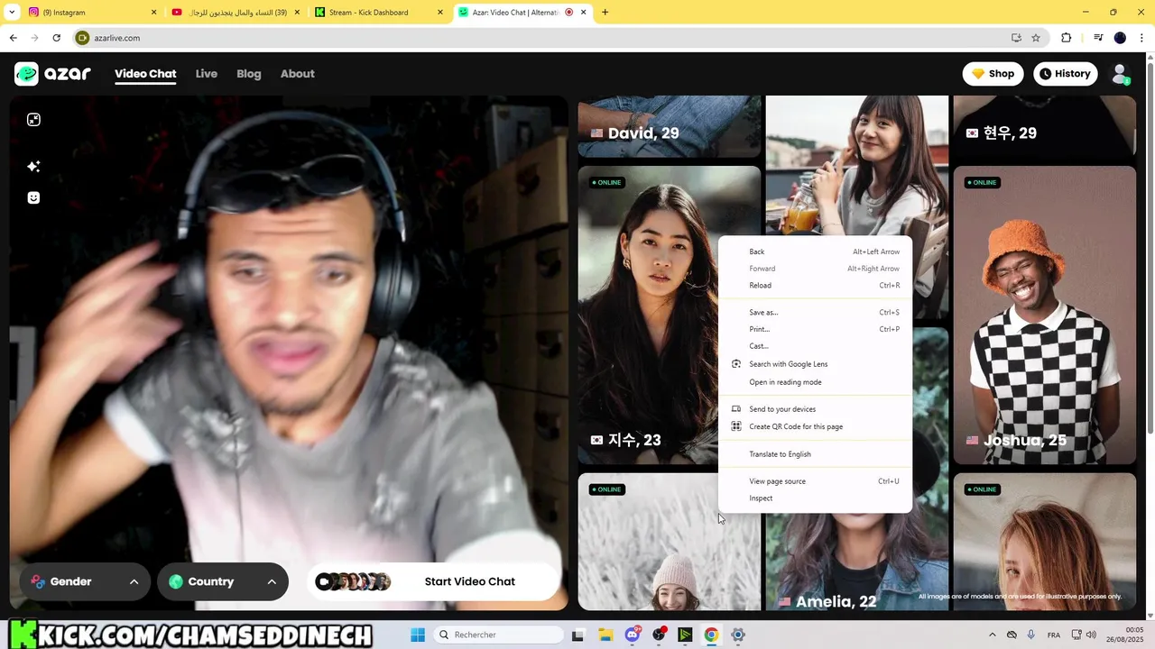This screenshot has width=1155, height=649.
Task: Open the History button
Action: [1066, 74]
